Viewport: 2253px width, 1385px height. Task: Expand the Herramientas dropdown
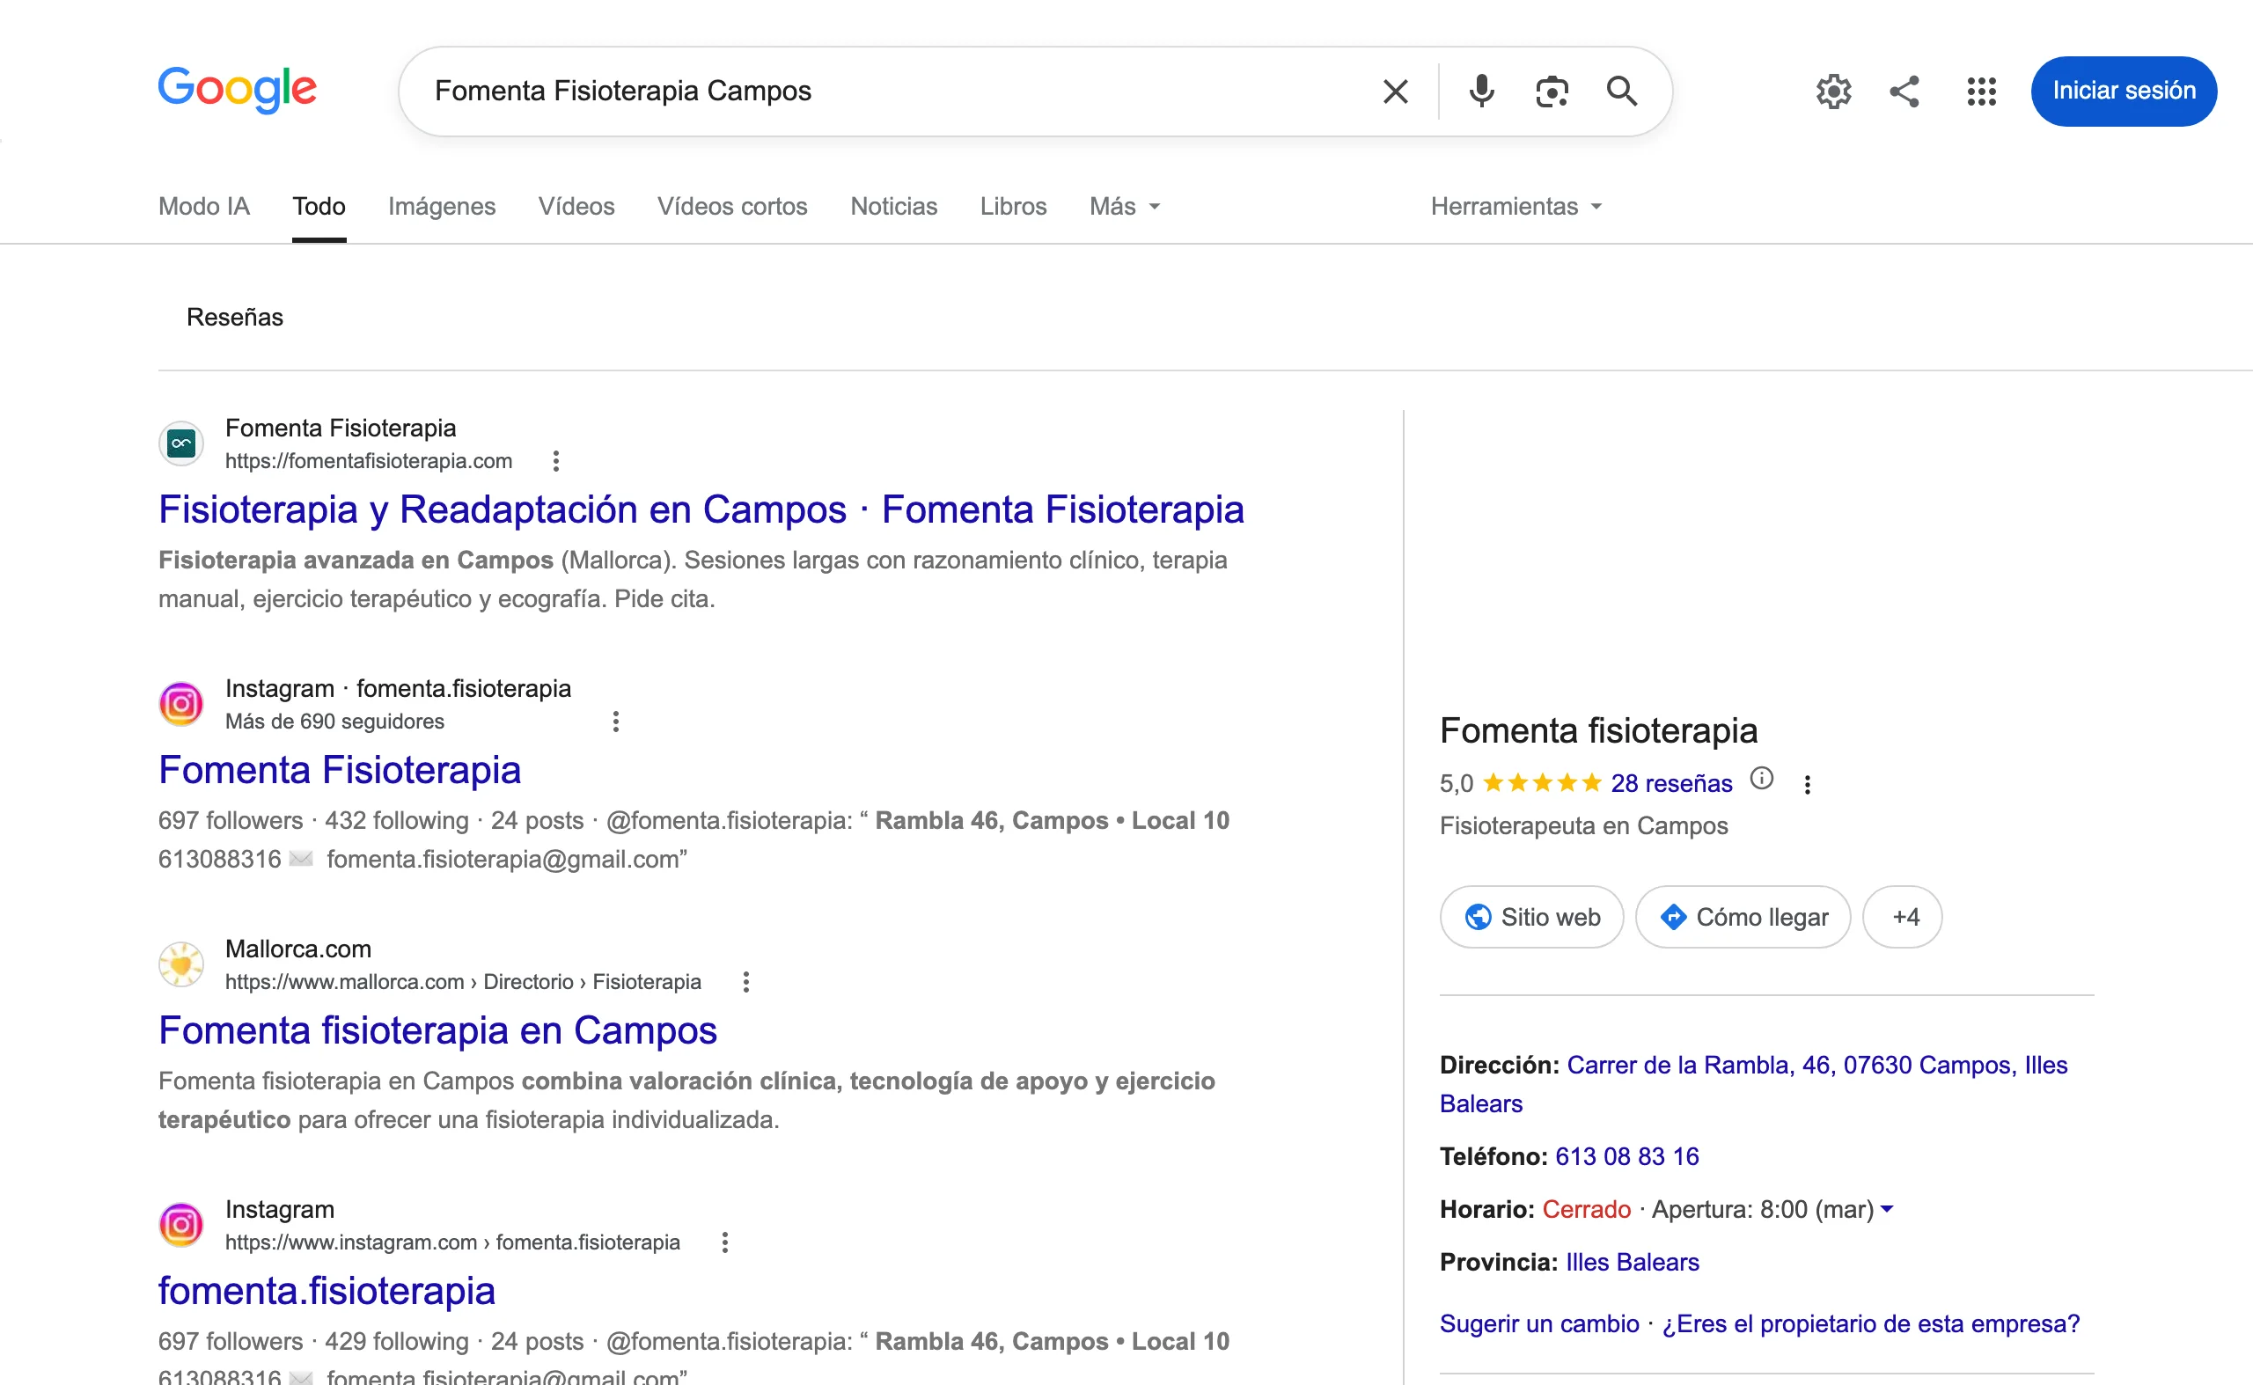(1515, 206)
